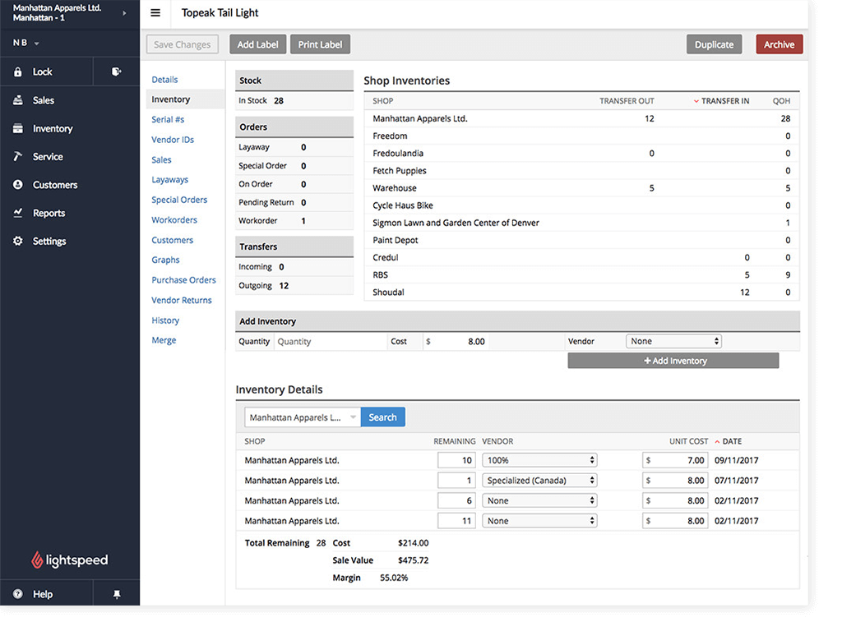The image size is (842, 631).
Task: Click the pin icon next to Help
Action: 116,594
